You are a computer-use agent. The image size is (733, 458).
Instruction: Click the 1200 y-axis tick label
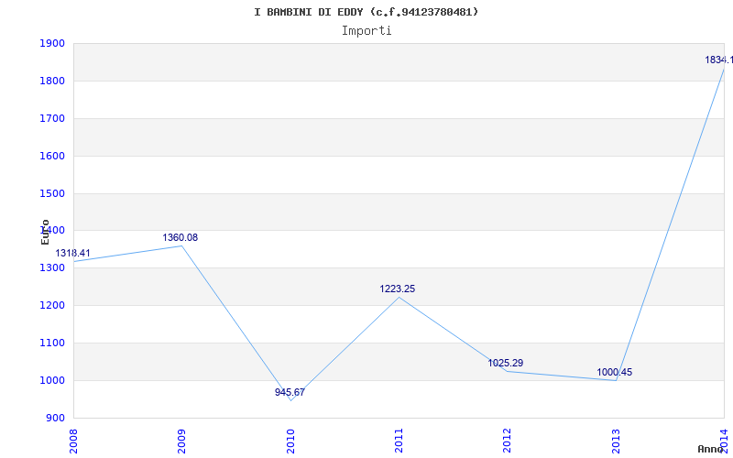52,306
